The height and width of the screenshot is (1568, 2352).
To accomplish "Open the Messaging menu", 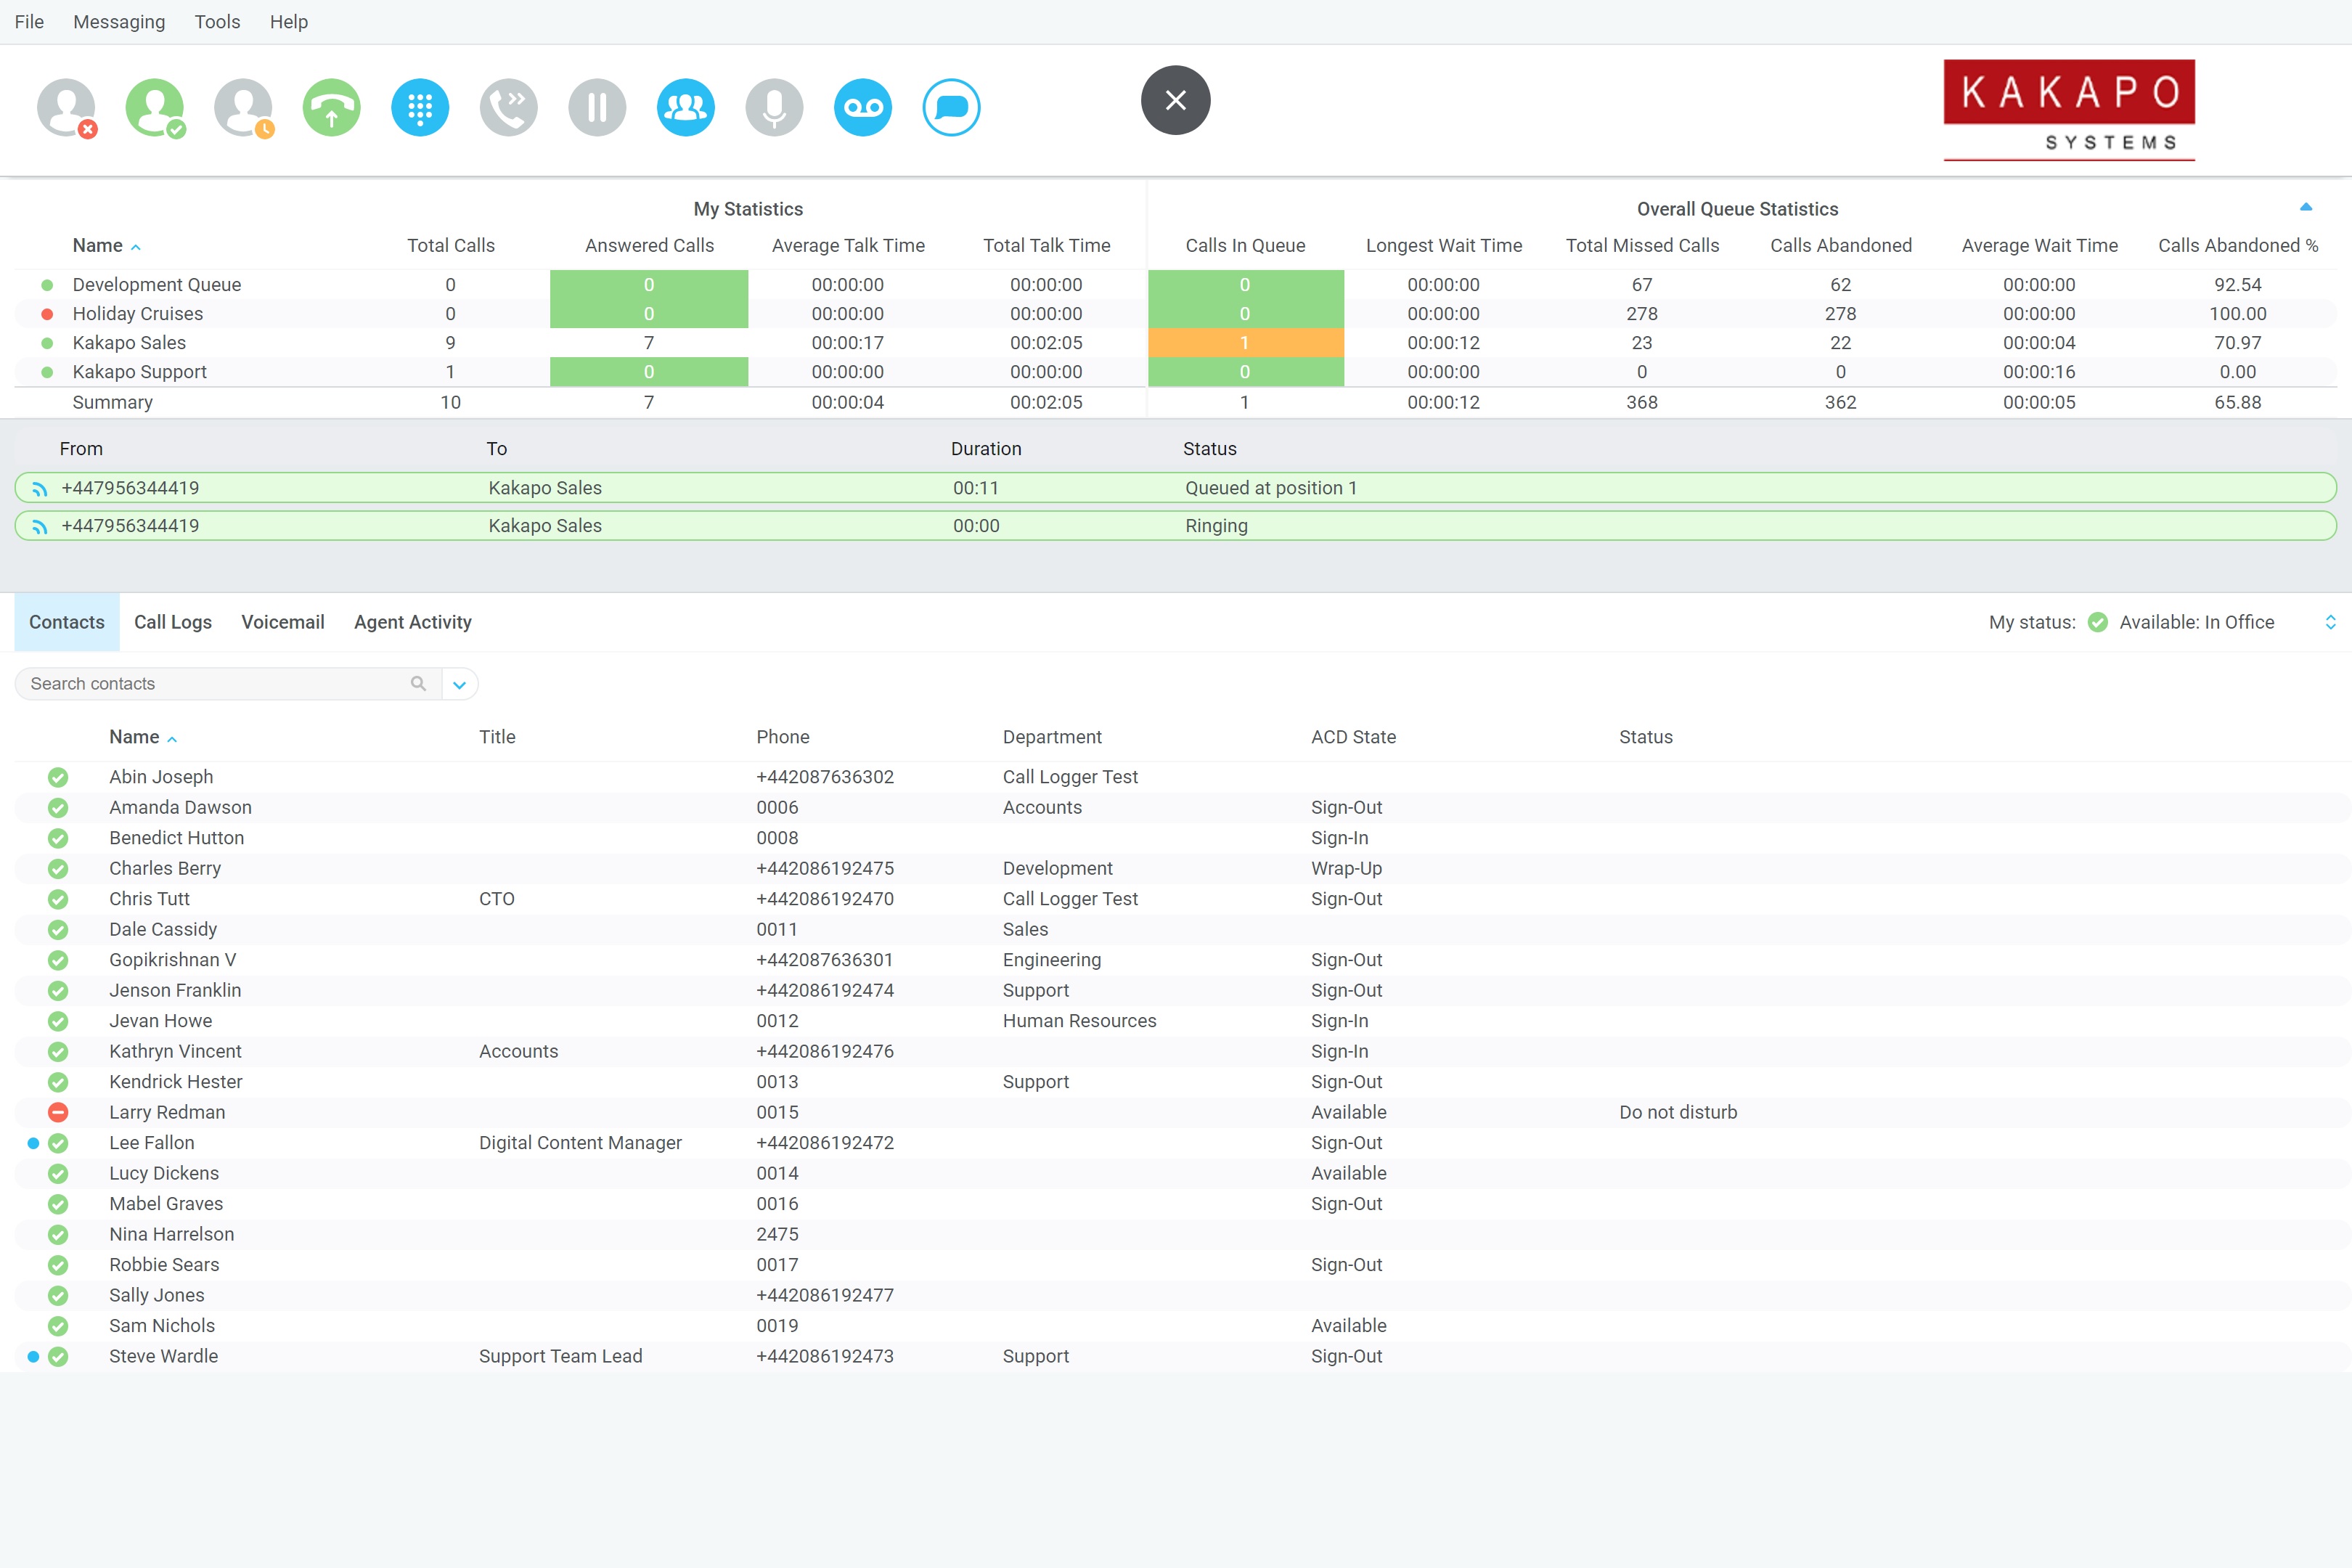I will click(119, 22).
